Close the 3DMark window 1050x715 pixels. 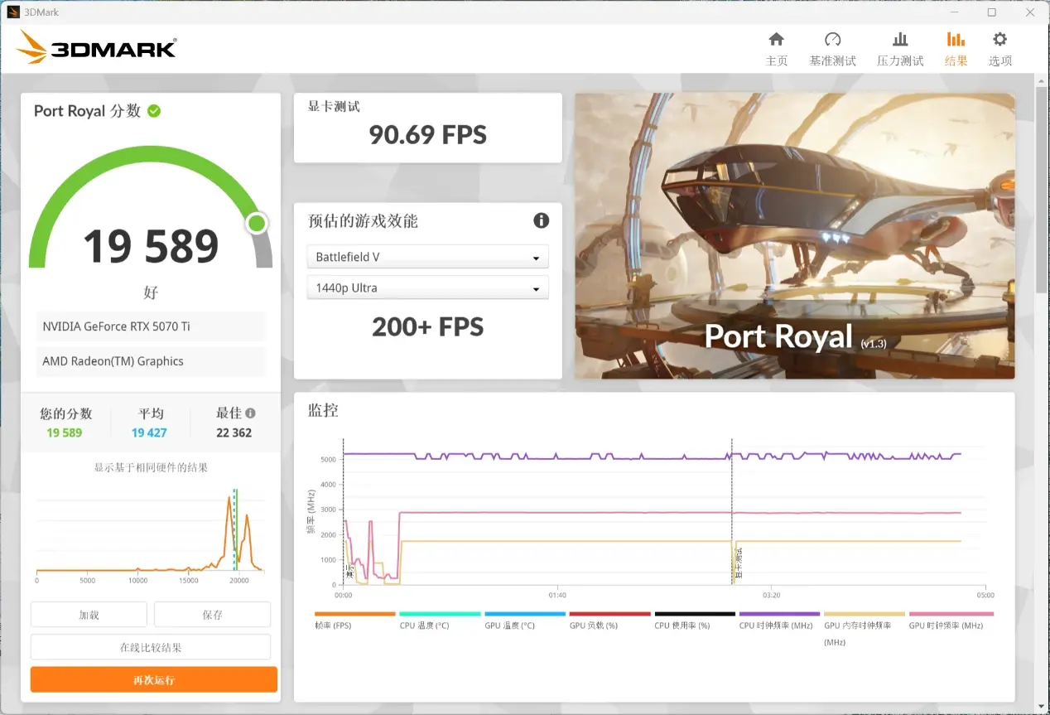[1029, 12]
